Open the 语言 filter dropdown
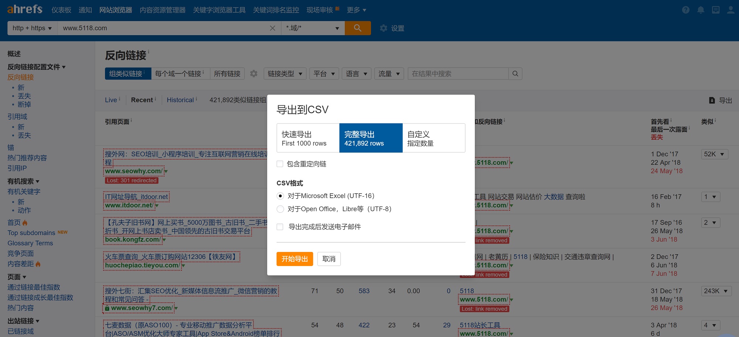This screenshot has width=739, height=337. pos(357,74)
